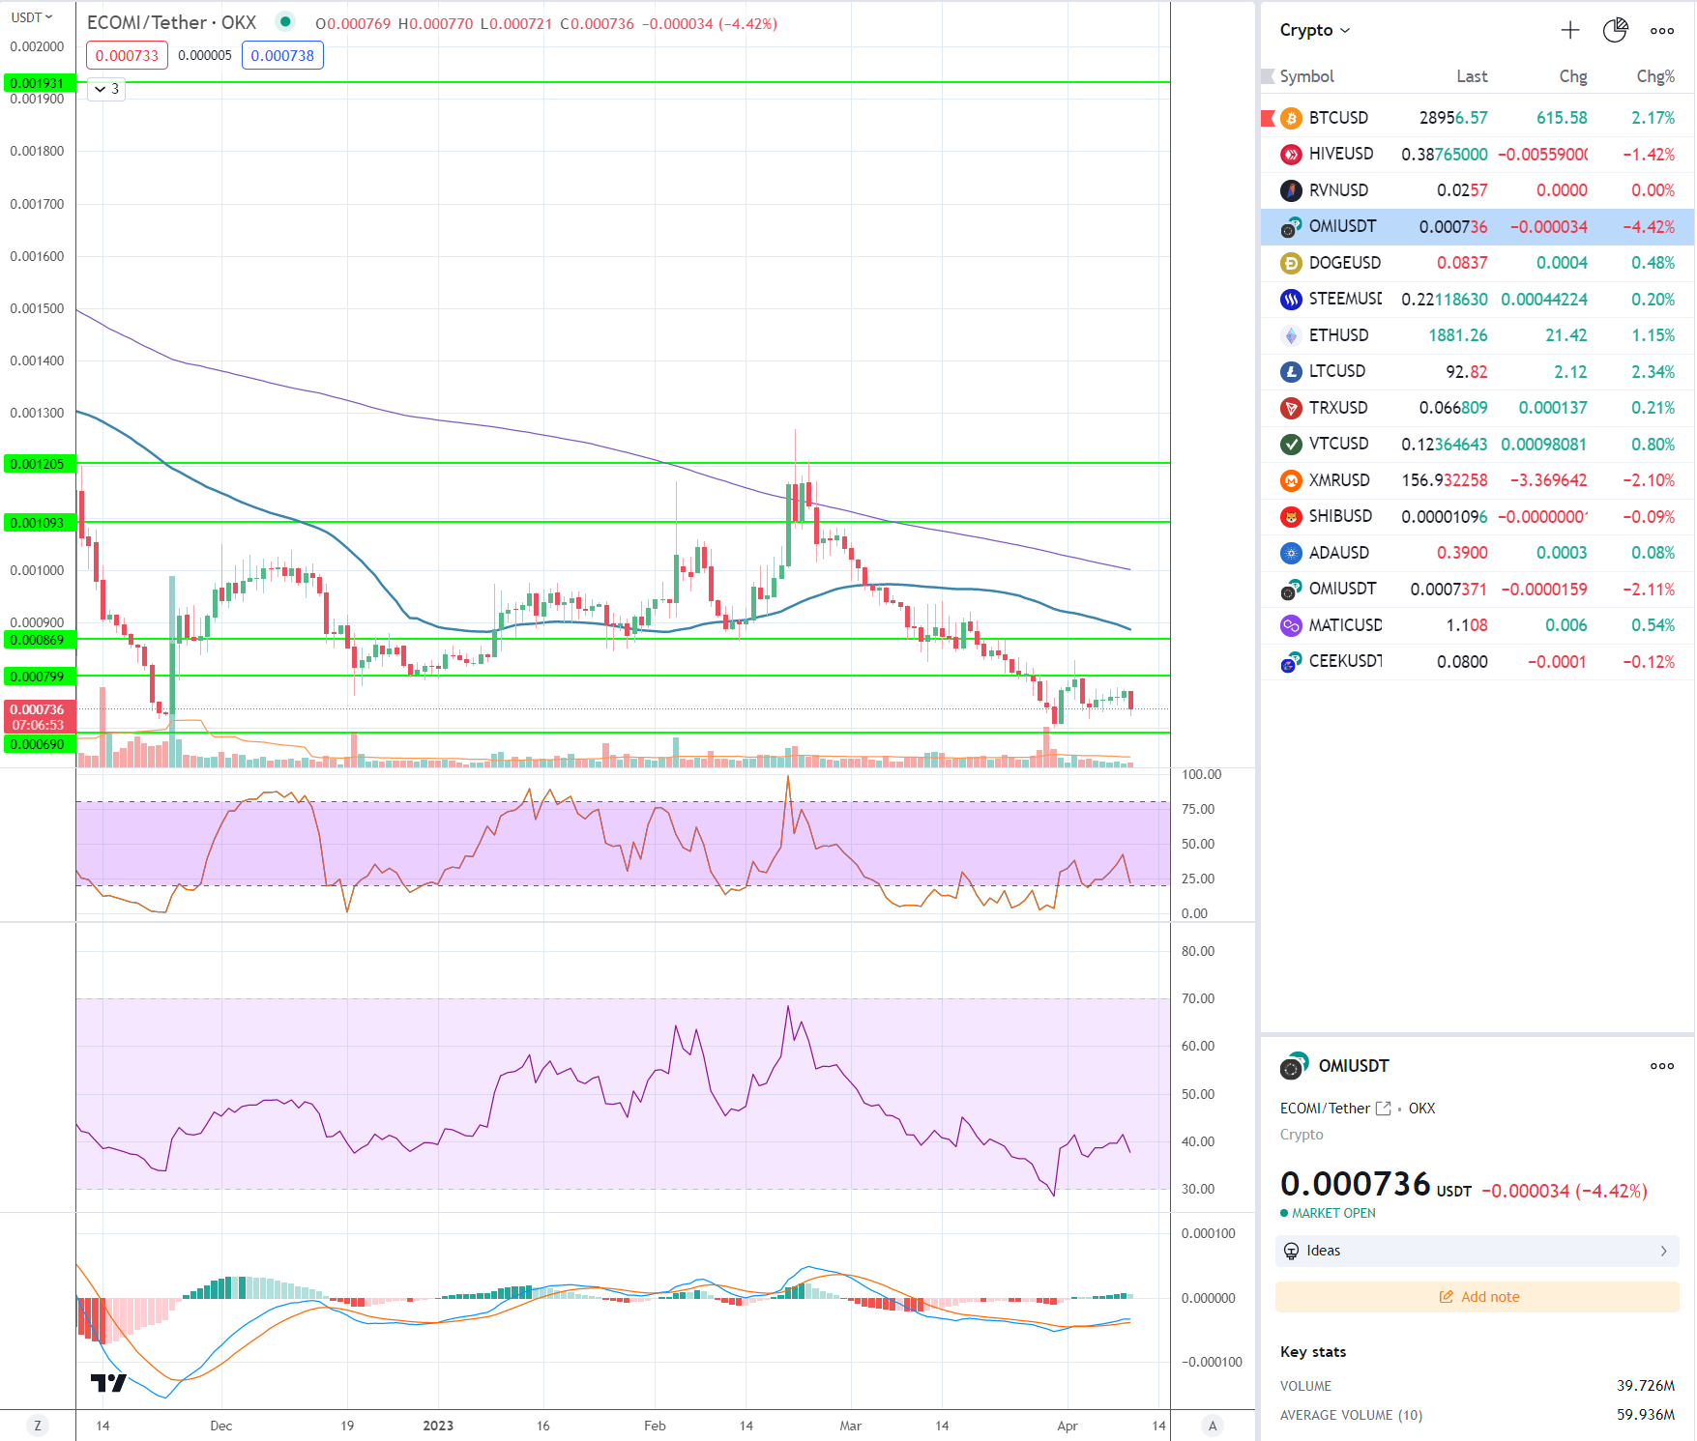Select MATICUSD symbol in watchlist

(x=1345, y=625)
